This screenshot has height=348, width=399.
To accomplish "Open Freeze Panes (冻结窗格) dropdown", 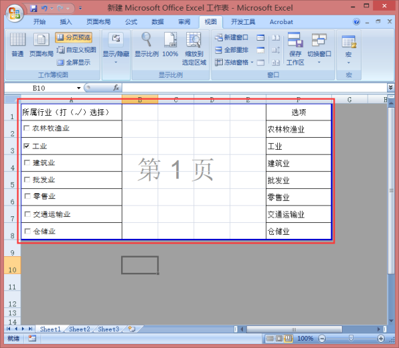I will pos(234,62).
